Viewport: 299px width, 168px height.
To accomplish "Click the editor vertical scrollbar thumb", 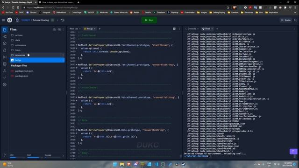I will [x=181, y=156].
